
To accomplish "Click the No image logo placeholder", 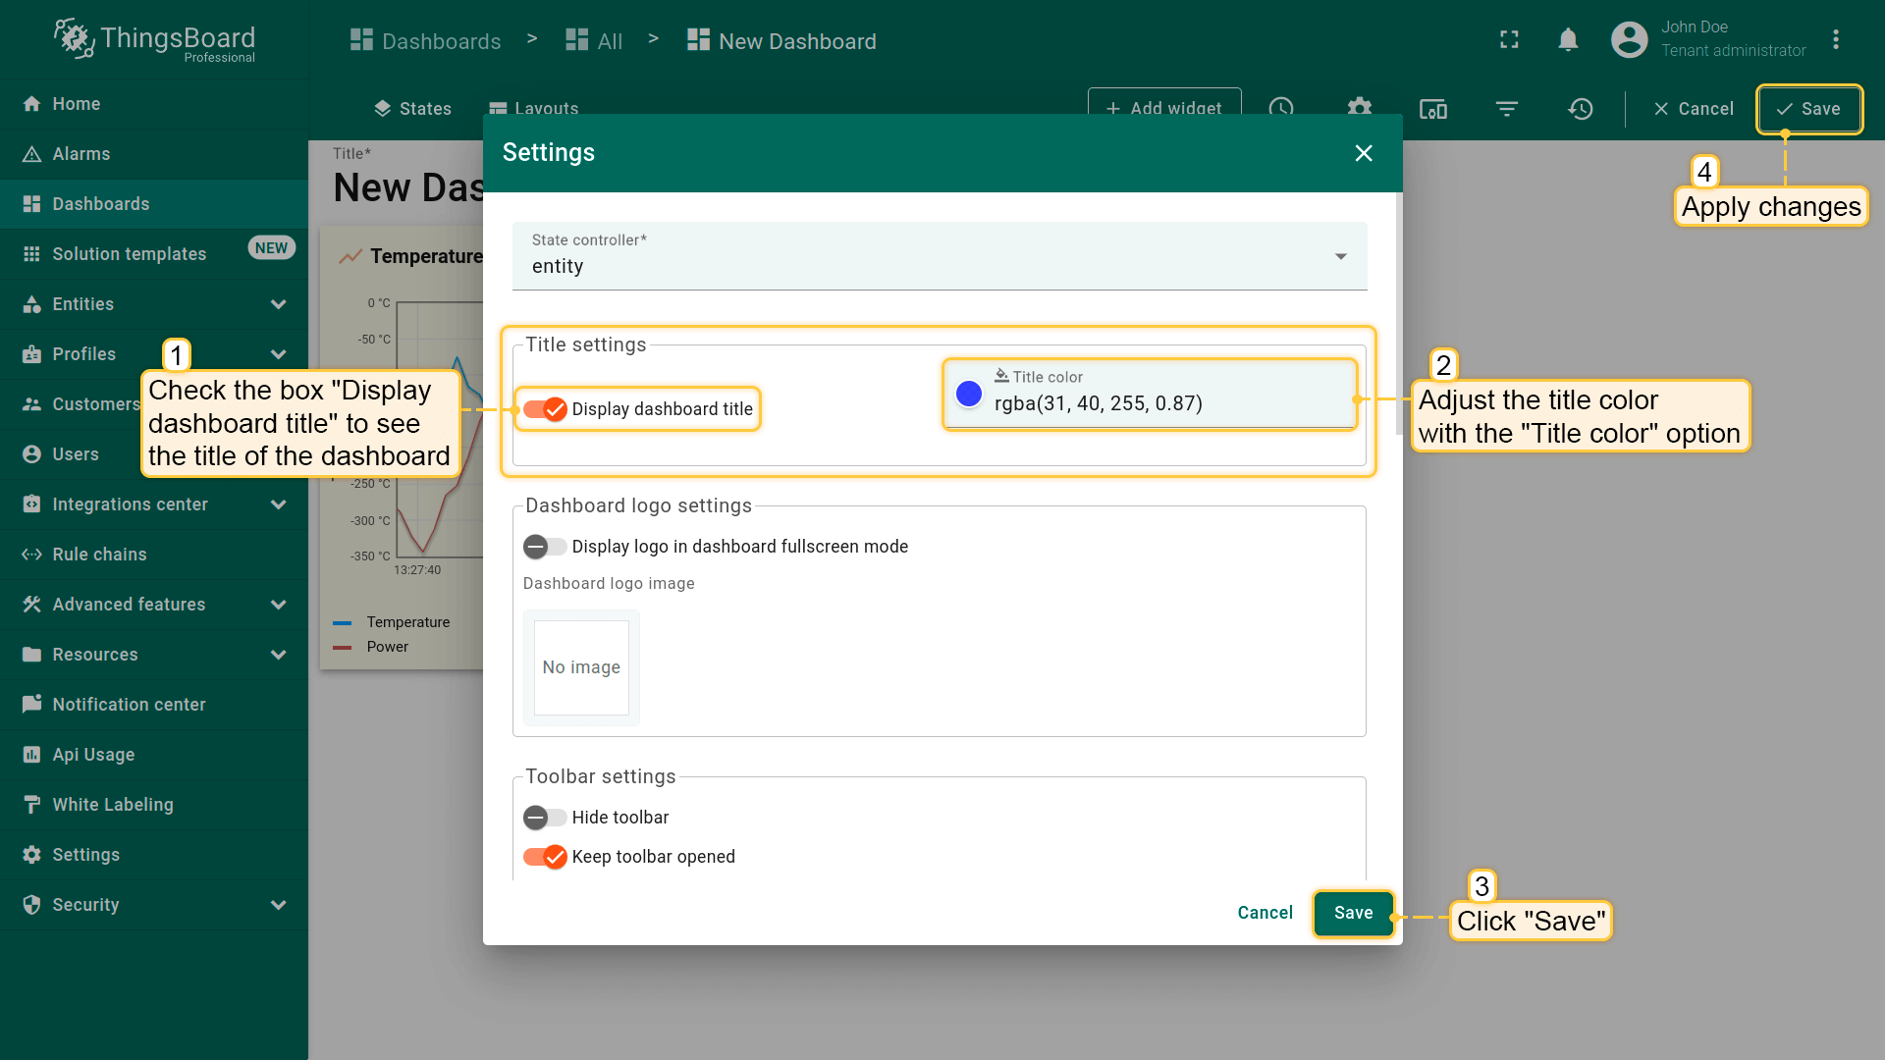I will [x=581, y=667].
